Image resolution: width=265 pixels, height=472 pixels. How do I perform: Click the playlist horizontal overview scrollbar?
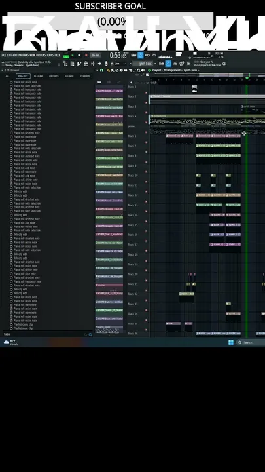click(x=207, y=75)
